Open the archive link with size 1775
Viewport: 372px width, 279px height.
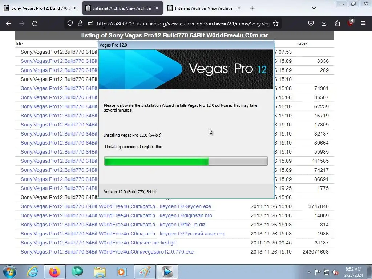click(59, 188)
